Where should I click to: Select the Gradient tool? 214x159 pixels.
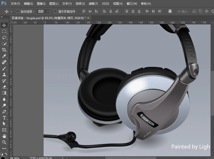point(4,93)
